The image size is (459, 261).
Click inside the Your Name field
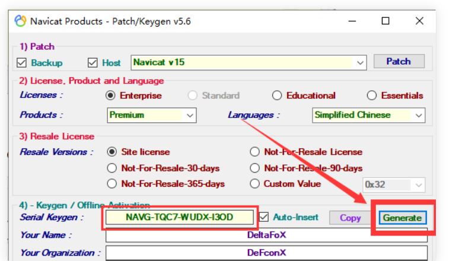(x=266, y=235)
